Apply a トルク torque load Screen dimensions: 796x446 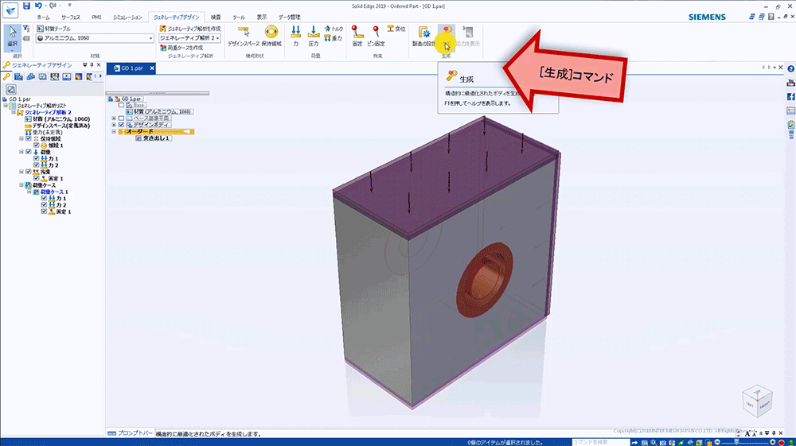[x=334, y=29]
